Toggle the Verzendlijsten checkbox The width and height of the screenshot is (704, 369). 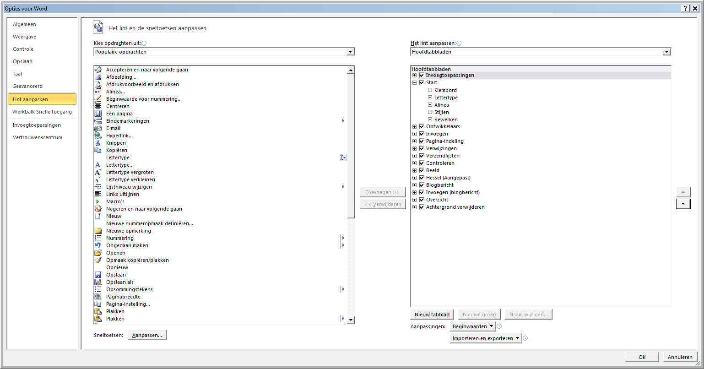pos(422,156)
